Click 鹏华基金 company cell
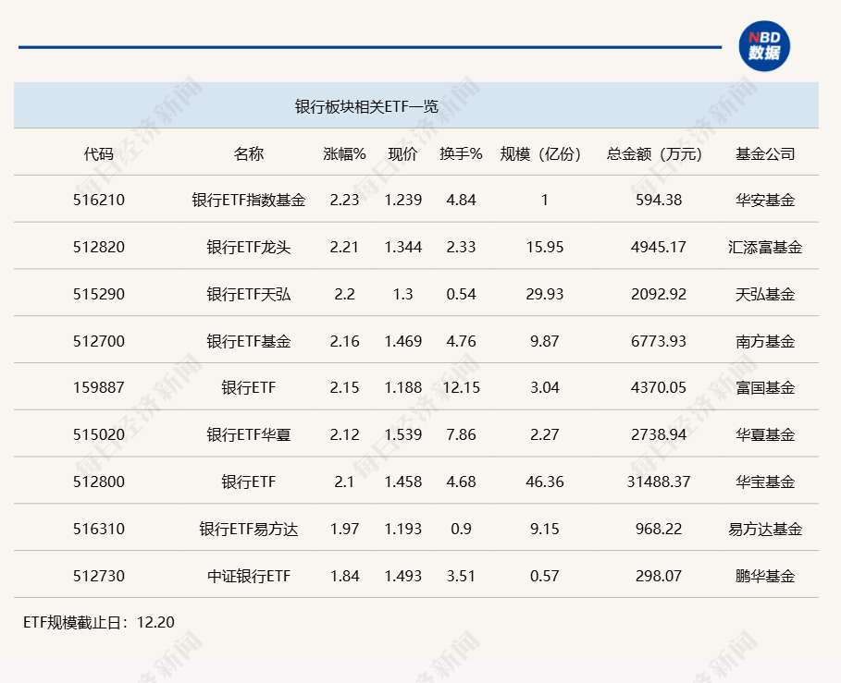The width and height of the screenshot is (841, 683). (x=765, y=576)
